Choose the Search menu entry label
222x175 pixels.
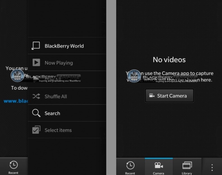click(x=52, y=113)
